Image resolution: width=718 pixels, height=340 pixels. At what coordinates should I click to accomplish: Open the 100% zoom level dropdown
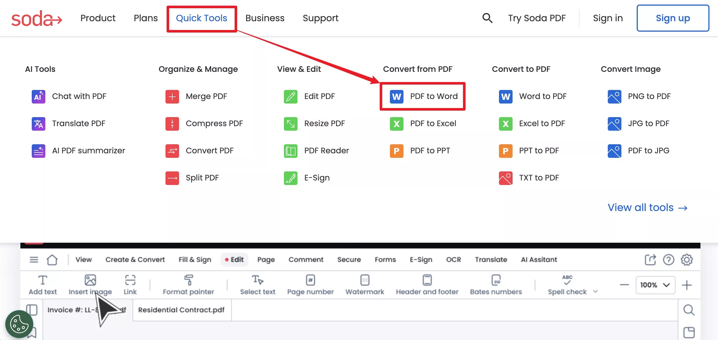pos(655,285)
